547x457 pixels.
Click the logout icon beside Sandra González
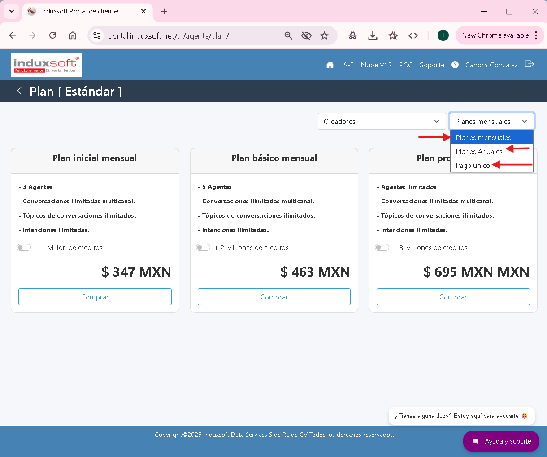coord(530,64)
